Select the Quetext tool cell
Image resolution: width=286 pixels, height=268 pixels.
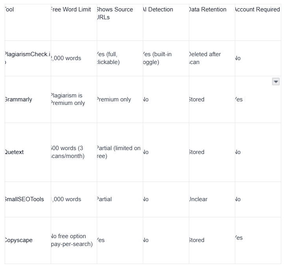click(x=28, y=152)
